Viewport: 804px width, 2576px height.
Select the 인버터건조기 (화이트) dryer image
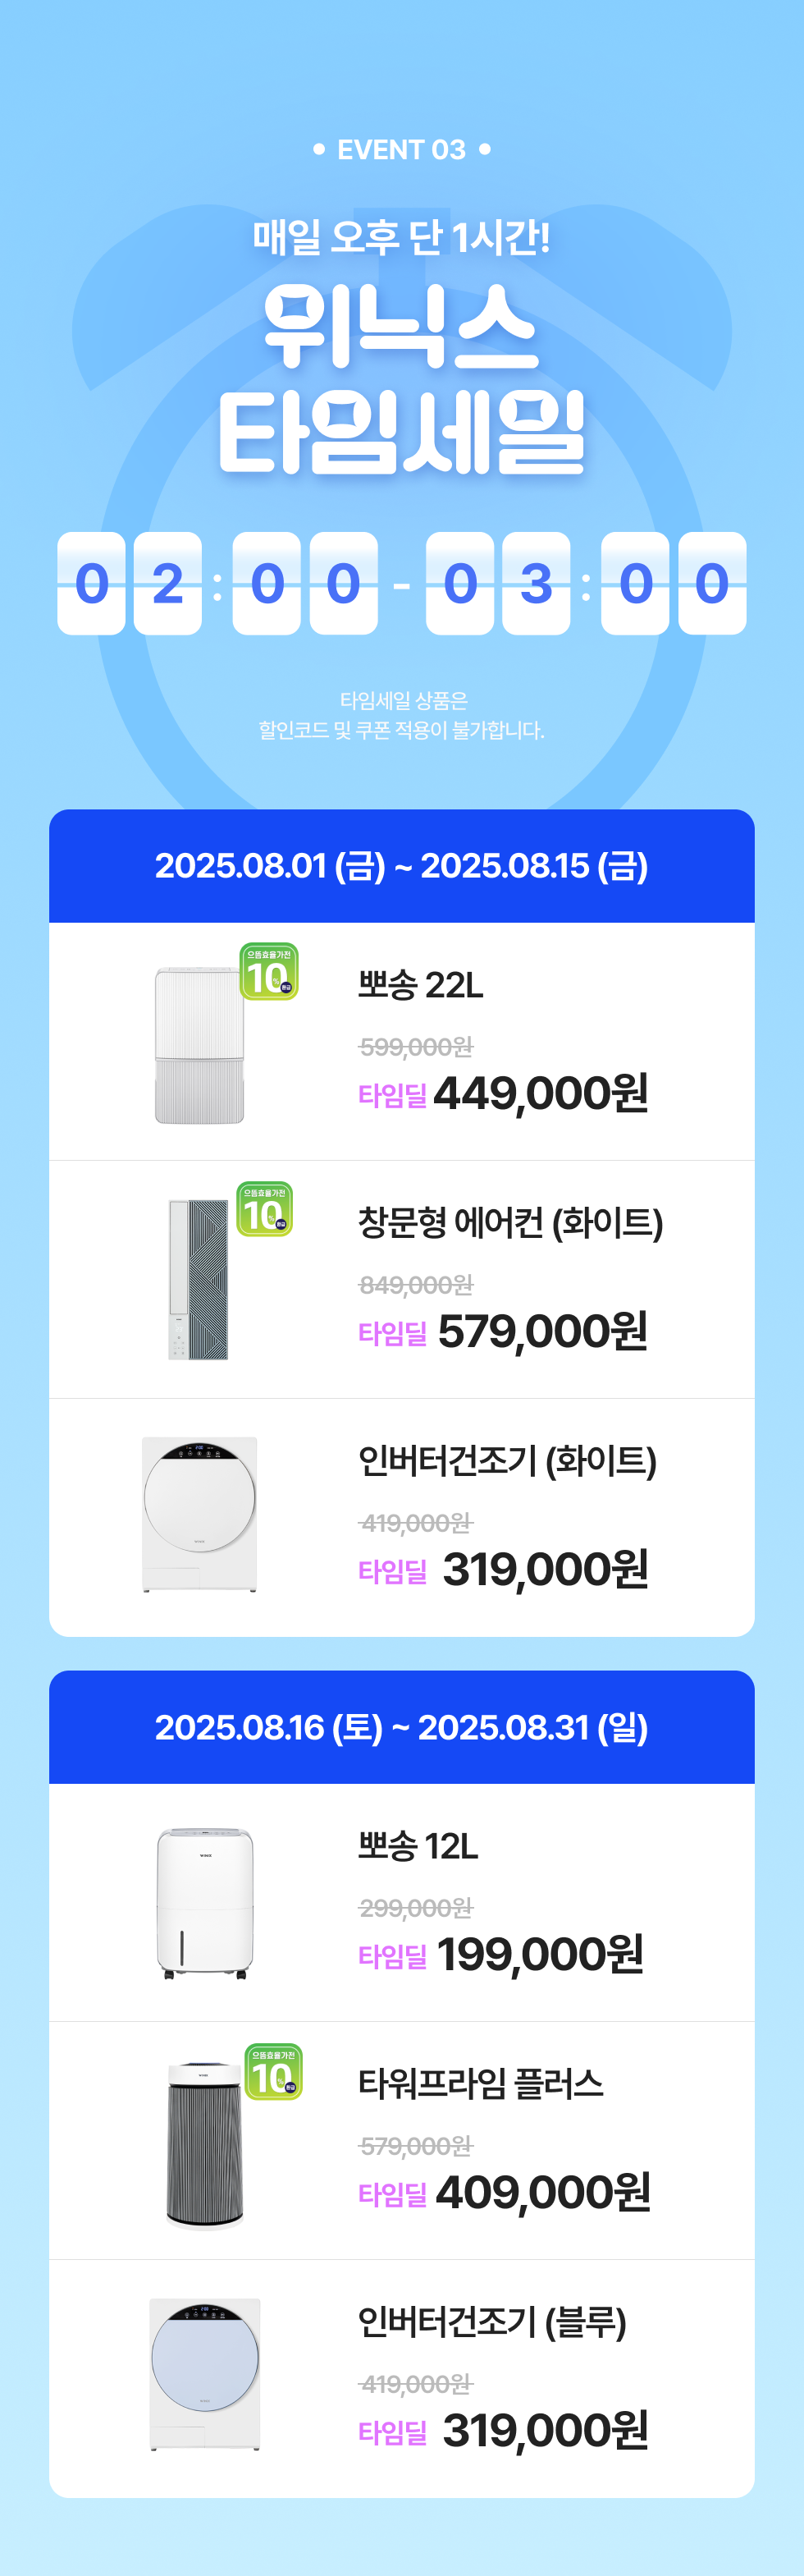pos(200,1514)
